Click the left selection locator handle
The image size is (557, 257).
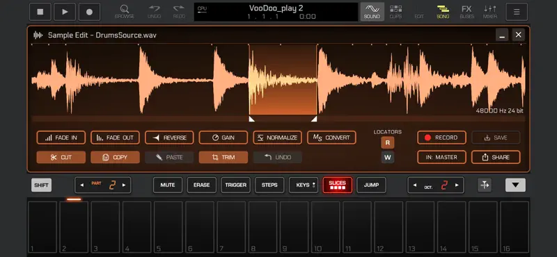coord(251,119)
